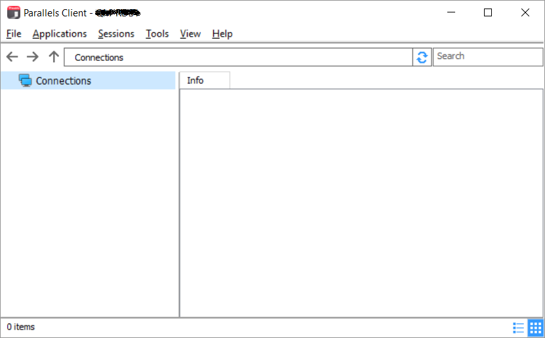Maximize the Parallels Client window
545x338 pixels.
(488, 12)
